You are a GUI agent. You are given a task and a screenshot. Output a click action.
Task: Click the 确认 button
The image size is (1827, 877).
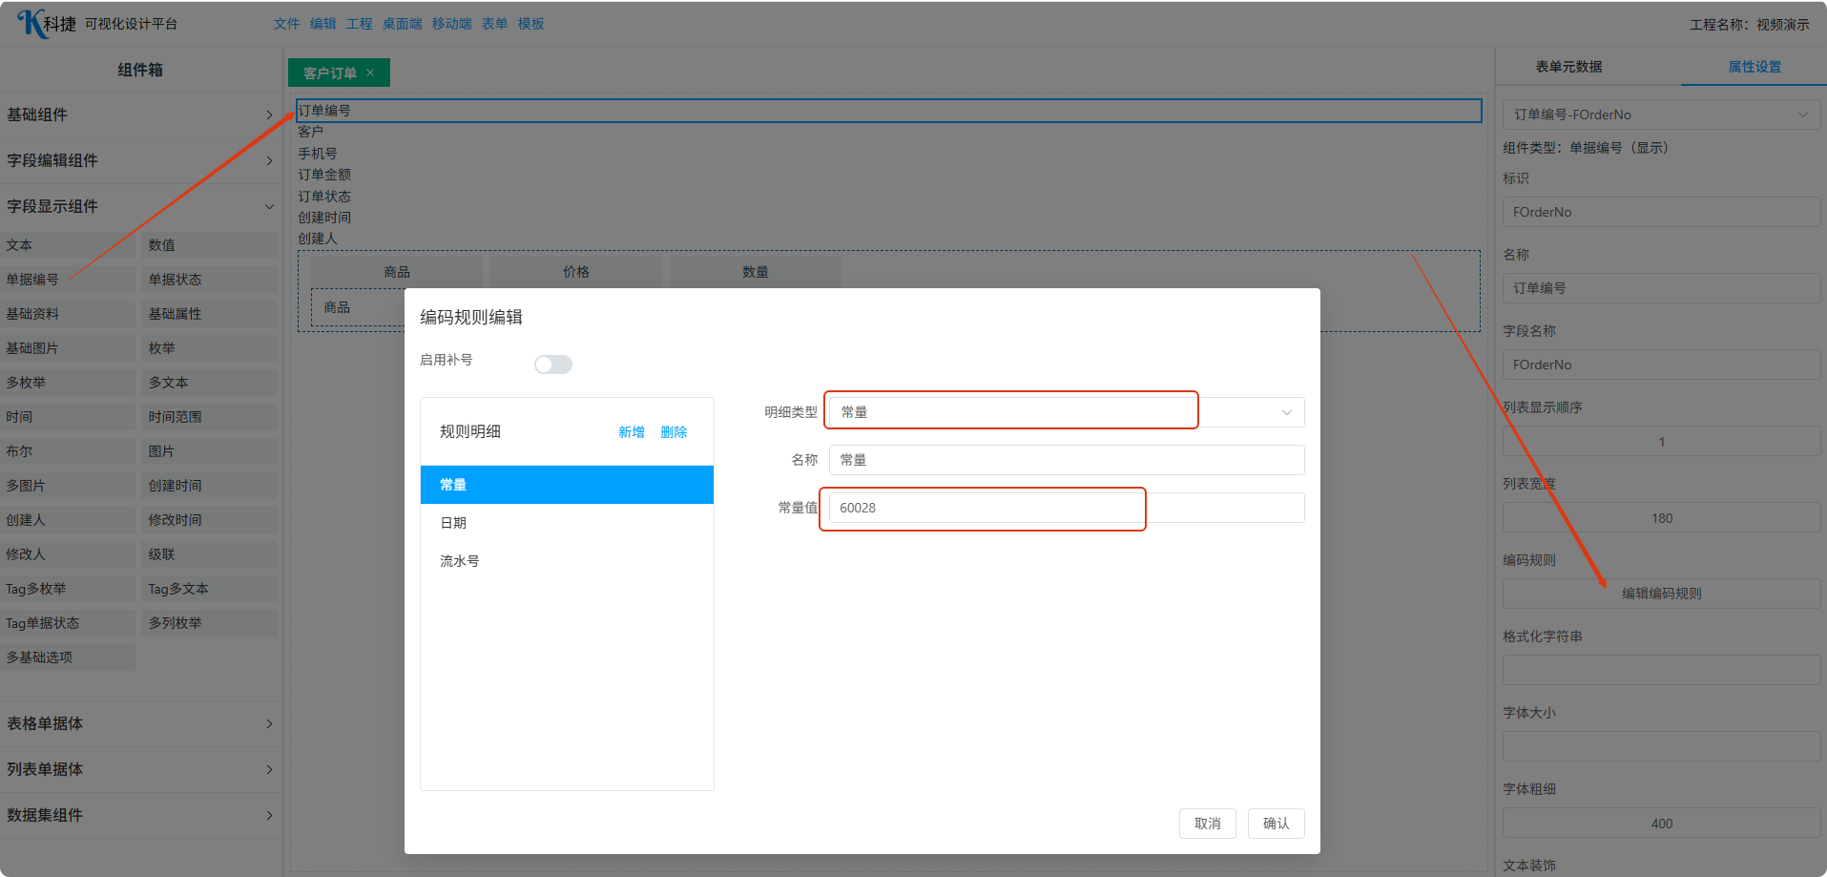(1276, 824)
